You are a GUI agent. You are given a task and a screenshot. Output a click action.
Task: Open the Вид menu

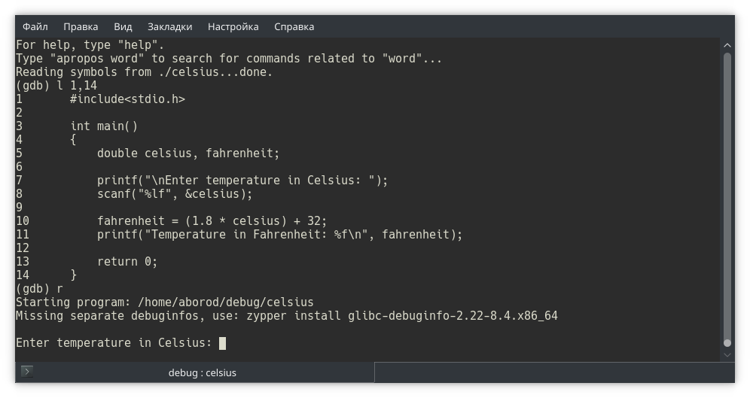coord(123,26)
